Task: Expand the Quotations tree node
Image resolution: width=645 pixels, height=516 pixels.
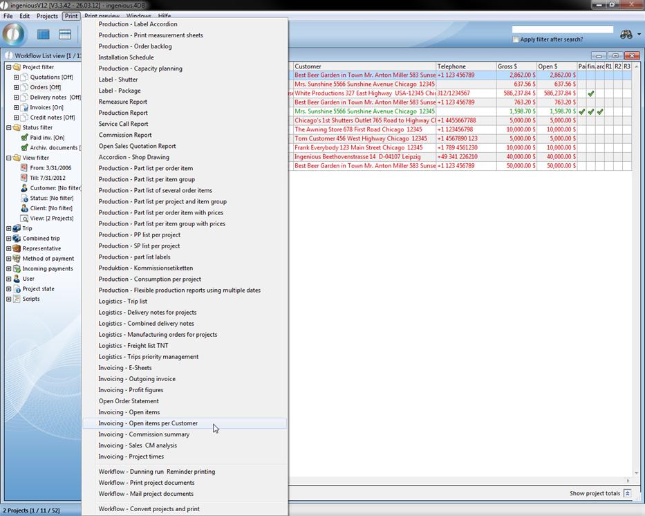Action: (16, 77)
